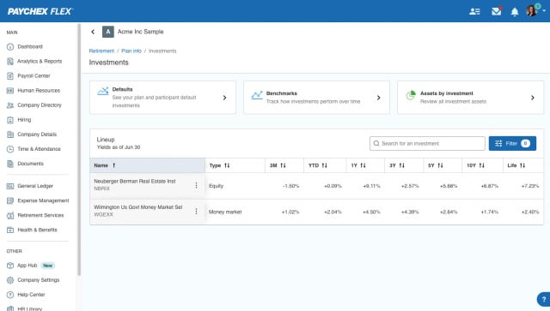Sort by 3M yield column
Viewport: 550px width, 311px height.
coord(284,165)
